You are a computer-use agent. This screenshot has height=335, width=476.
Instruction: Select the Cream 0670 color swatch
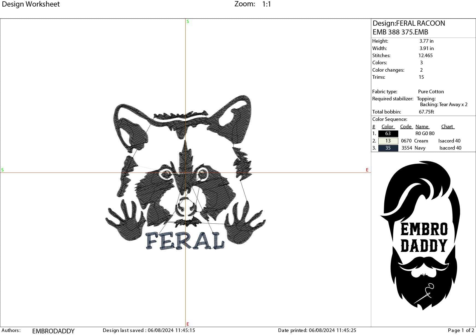click(x=388, y=141)
